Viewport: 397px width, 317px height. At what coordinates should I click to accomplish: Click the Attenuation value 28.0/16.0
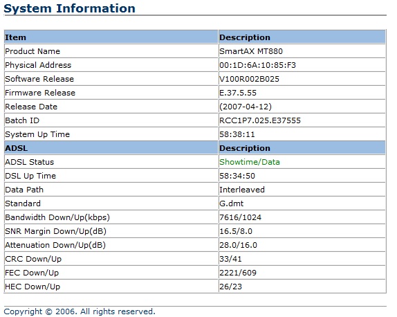[x=238, y=245]
